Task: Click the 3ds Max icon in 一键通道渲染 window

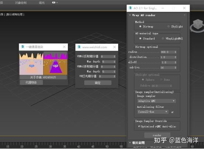Action: [x=23, y=47]
